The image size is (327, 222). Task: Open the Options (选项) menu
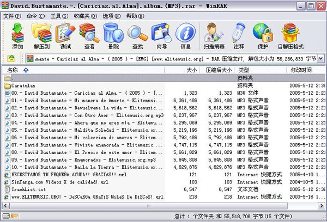tap(112, 16)
